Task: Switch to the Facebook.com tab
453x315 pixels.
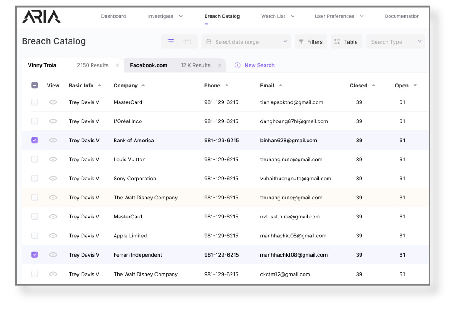Action: pyautogui.click(x=149, y=65)
